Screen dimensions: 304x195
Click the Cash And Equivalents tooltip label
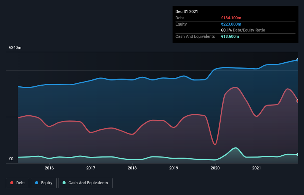(195, 36)
